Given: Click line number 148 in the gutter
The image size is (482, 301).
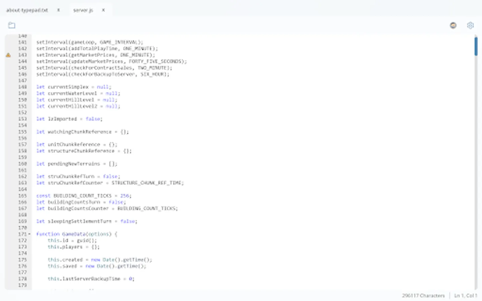Looking at the screenshot, I should pyautogui.click(x=22, y=87).
